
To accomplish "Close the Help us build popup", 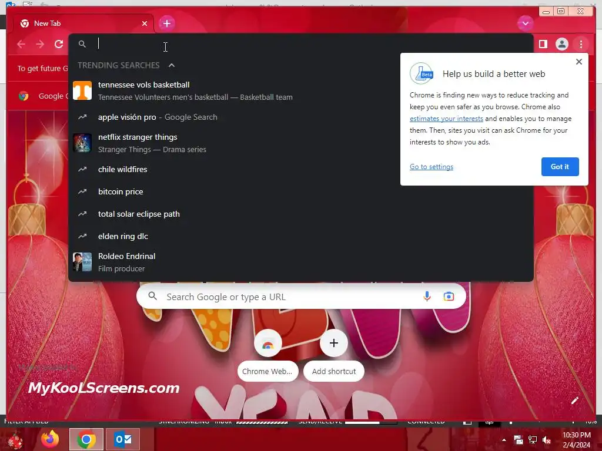I will point(579,62).
